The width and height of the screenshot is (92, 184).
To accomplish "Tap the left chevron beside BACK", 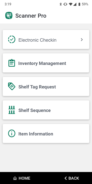I will pyautogui.click(x=66, y=178).
